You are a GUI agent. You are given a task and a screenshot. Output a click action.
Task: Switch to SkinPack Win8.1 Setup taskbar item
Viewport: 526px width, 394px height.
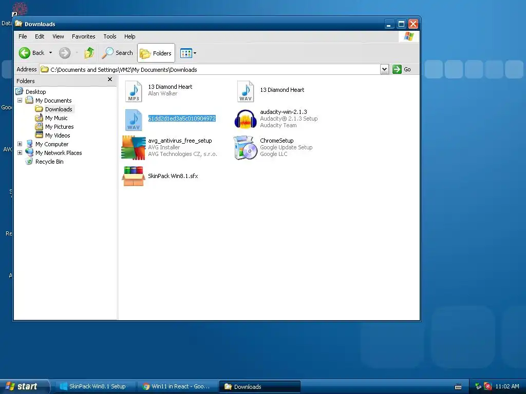click(95, 386)
